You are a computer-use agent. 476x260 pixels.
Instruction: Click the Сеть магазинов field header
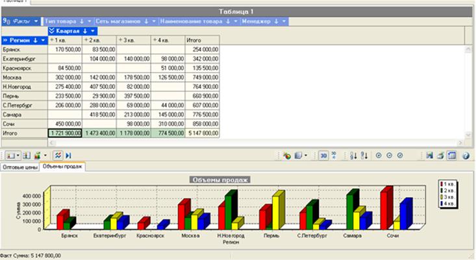[x=117, y=21]
